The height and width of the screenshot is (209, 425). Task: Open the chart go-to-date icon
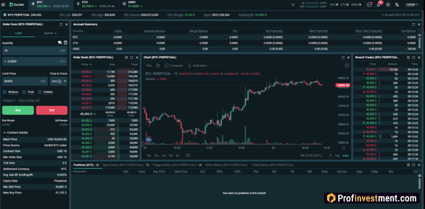[188, 156]
